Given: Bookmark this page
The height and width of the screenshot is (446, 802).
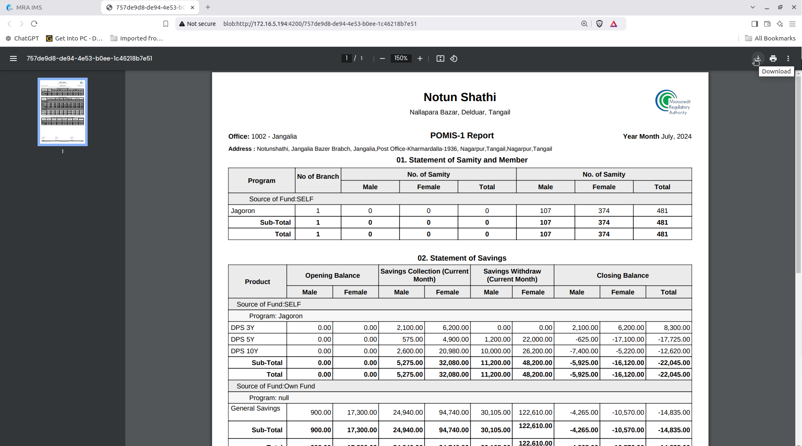Looking at the screenshot, I should (x=166, y=24).
